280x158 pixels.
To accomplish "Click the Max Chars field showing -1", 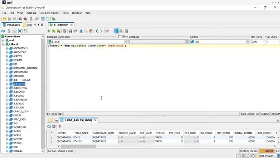I will 272,42.
